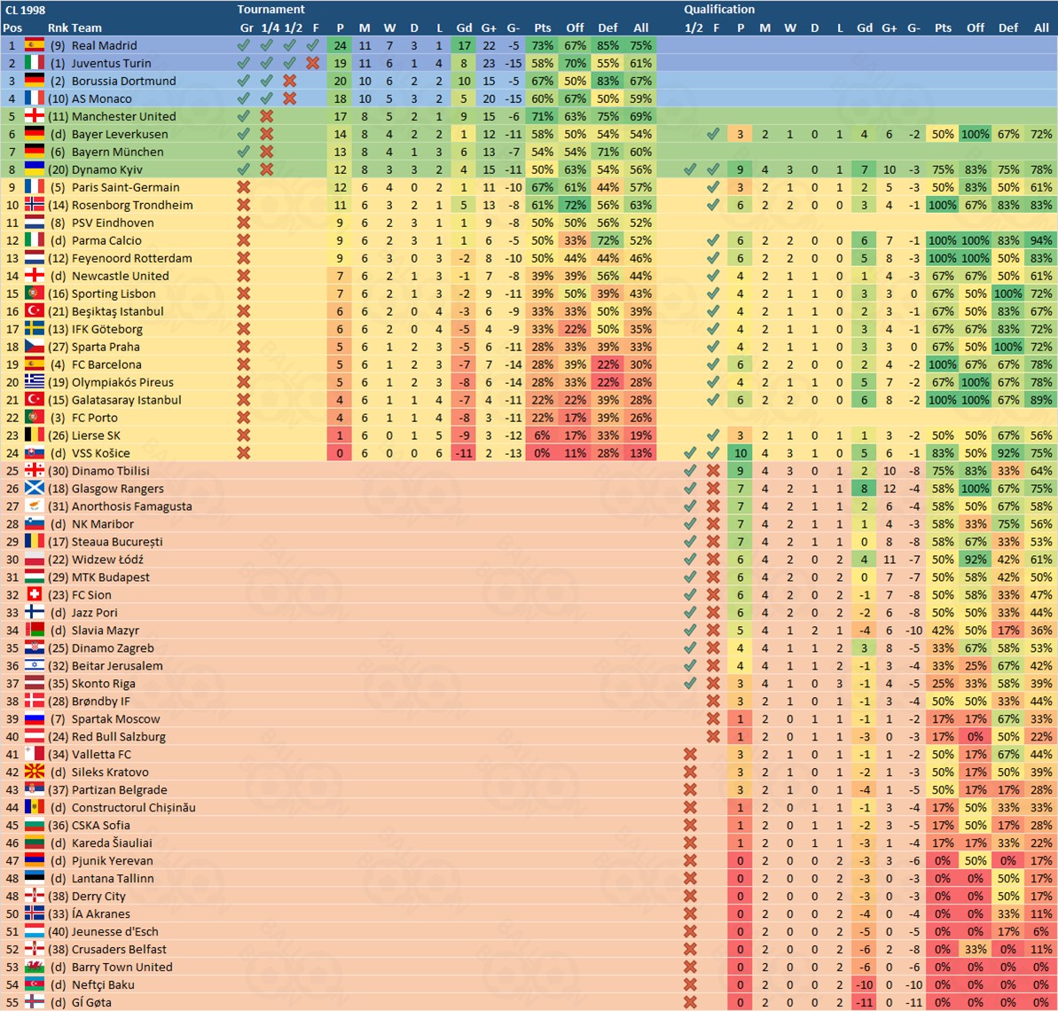Click the 'Qualification' section header
The width and height of the screenshot is (1058, 1011).
(719, 10)
